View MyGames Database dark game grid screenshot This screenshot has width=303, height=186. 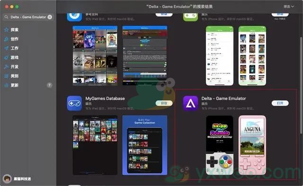point(95,145)
